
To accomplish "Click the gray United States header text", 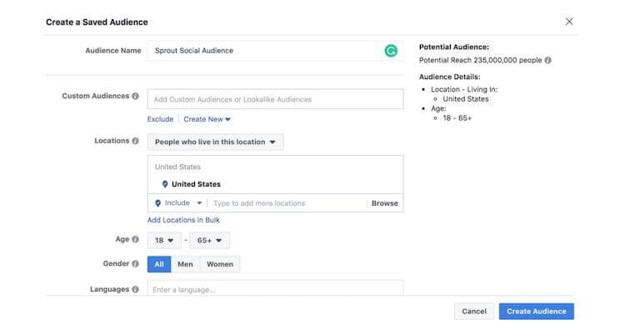I will (177, 167).
